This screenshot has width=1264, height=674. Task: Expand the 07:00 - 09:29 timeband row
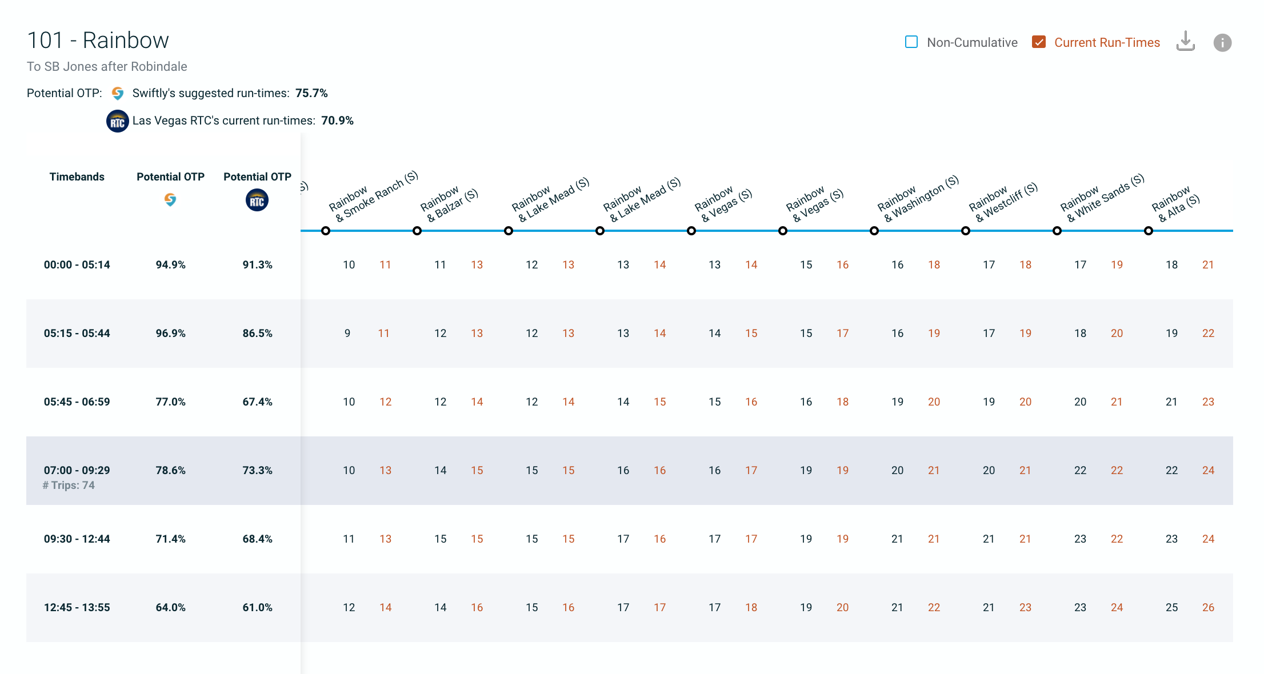point(77,470)
